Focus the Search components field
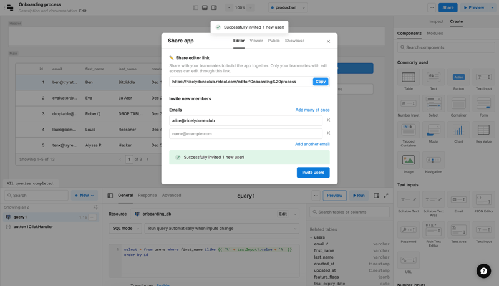The width and height of the screenshot is (499, 286). tap(446, 47)
